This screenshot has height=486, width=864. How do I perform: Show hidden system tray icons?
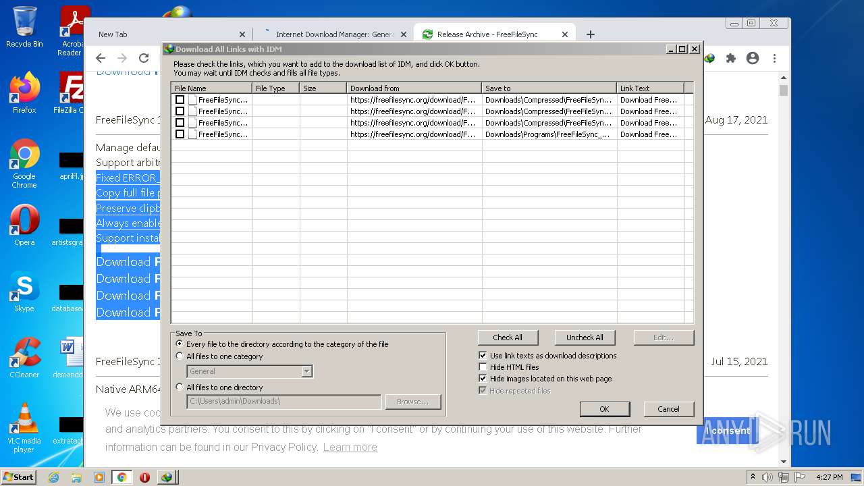click(x=753, y=477)
